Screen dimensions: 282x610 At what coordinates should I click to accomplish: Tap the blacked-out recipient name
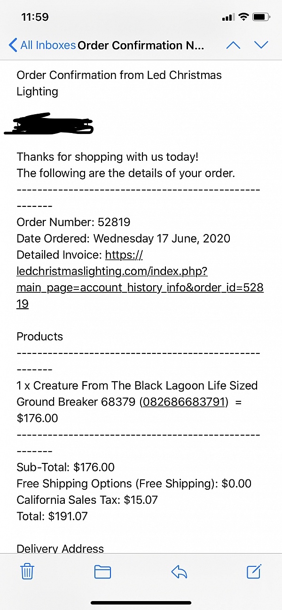pos(49,123)
